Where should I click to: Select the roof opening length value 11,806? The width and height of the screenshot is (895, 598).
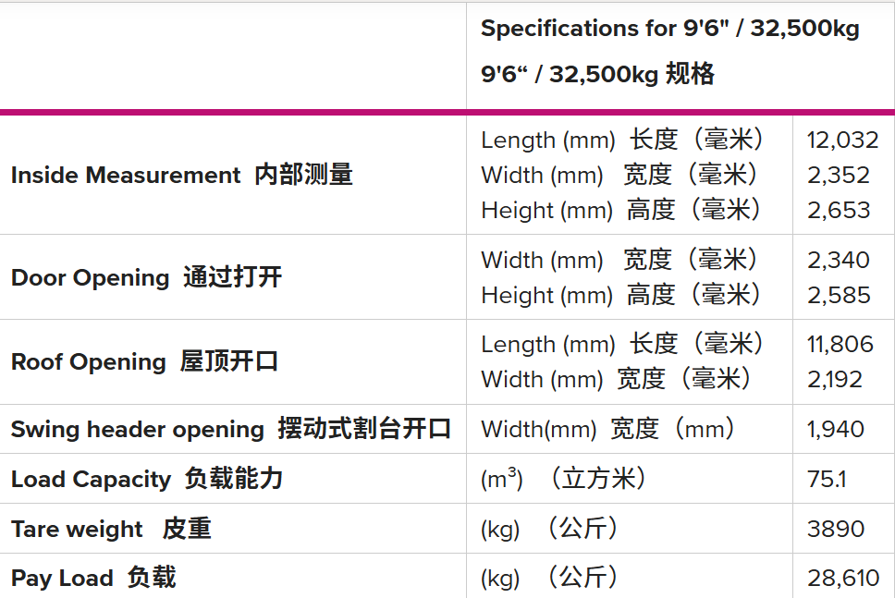[x=840, y=344]
